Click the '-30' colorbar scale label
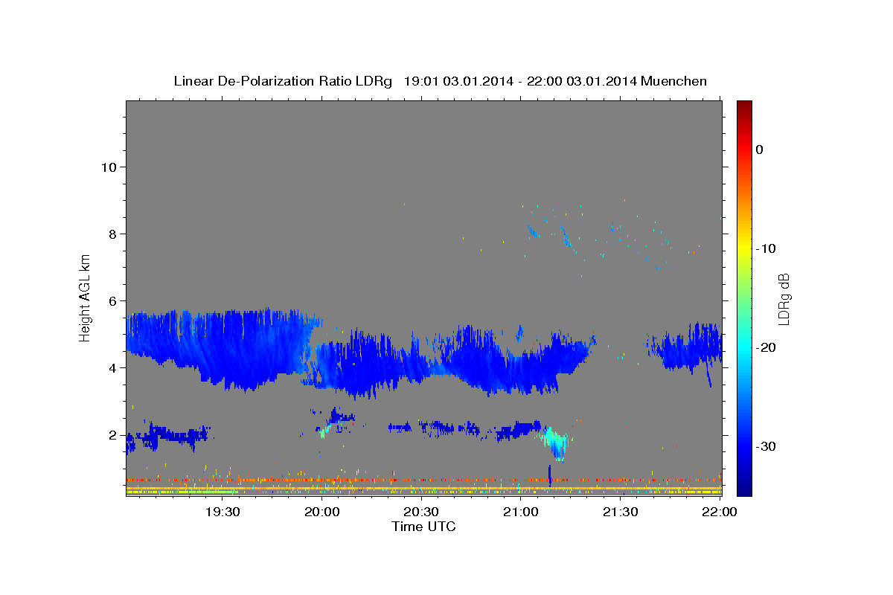The height and width of the screenshot is (595, 893). click(x=766, y=446)
